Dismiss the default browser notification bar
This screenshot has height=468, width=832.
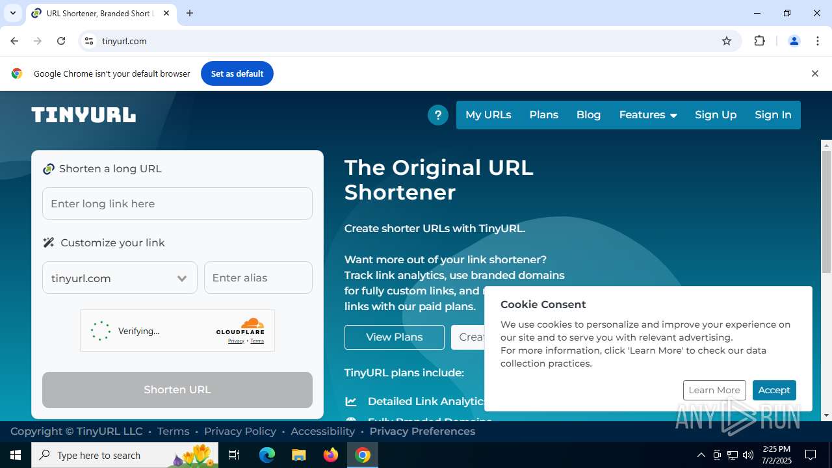click(x=814, y=73)
